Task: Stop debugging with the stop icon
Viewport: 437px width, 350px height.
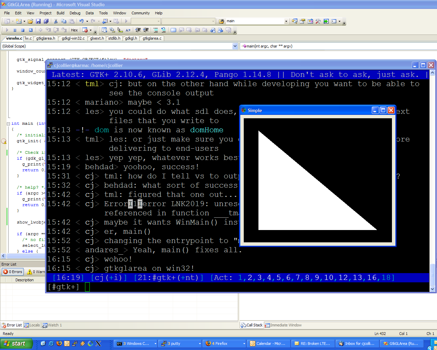Action: point(23,30)
